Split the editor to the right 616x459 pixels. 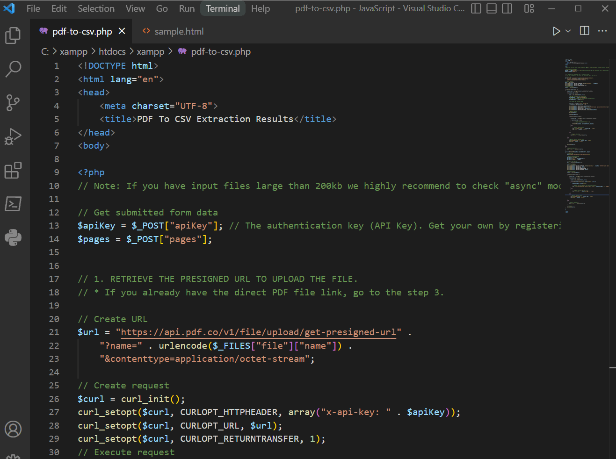tap(585, 31)
